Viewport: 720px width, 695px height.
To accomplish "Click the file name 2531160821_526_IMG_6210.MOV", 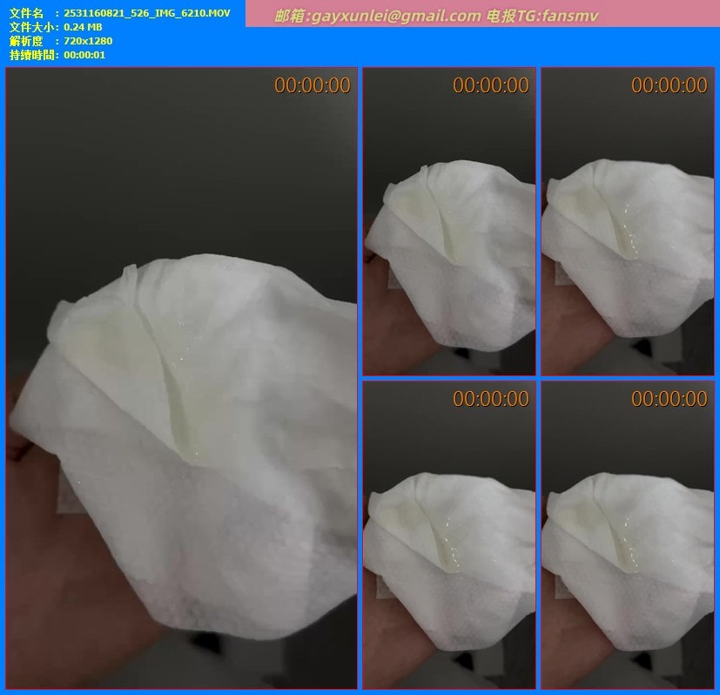I will pos(147,13).
